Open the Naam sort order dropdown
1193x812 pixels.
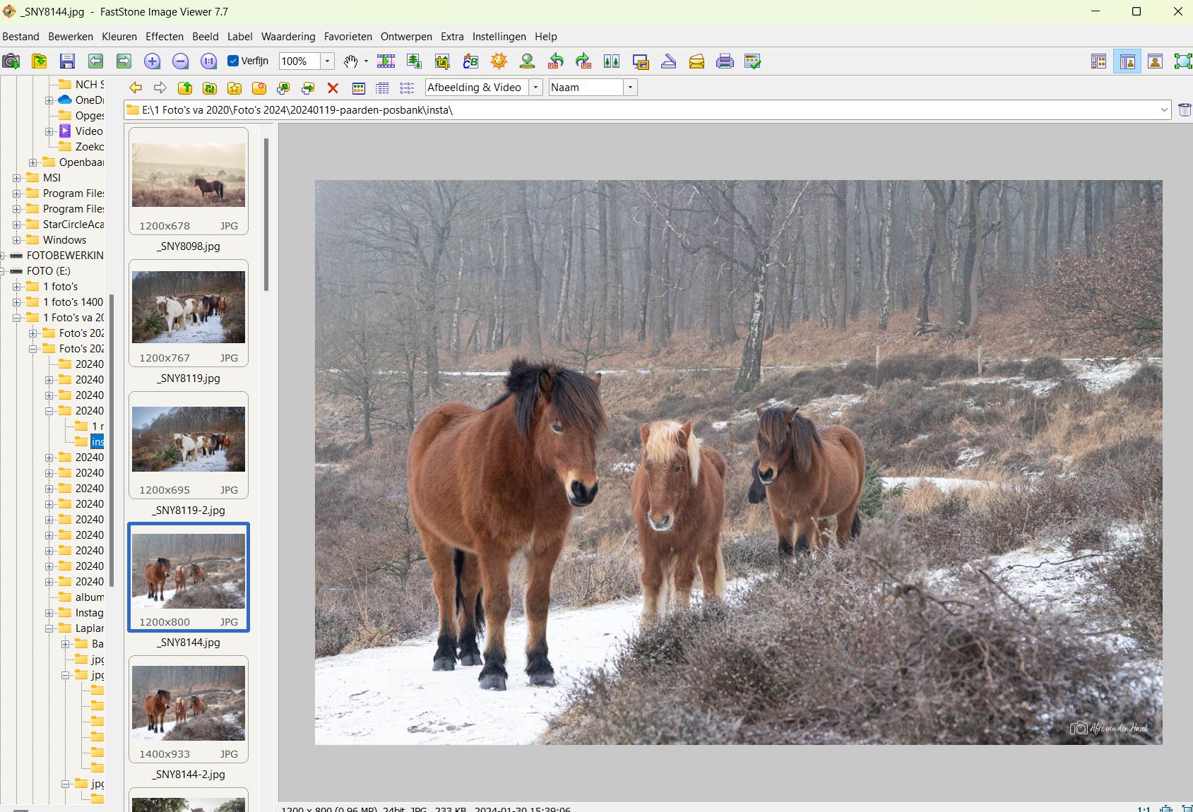tap(630, 88)
